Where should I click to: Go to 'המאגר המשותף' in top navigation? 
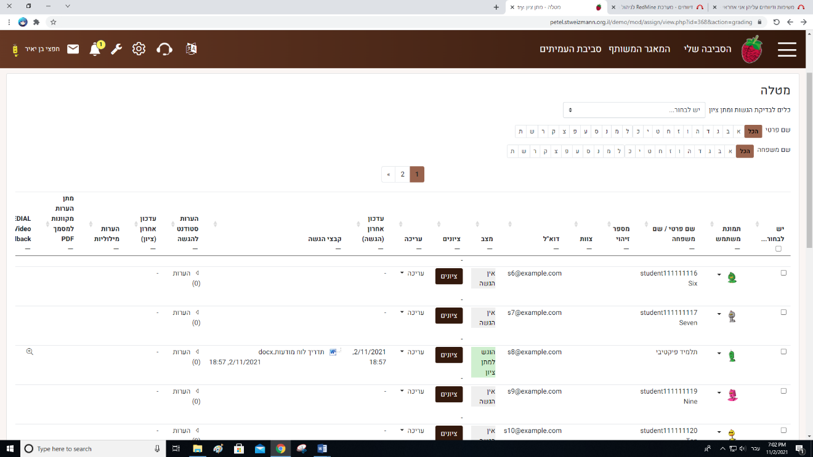pos(639,49)
